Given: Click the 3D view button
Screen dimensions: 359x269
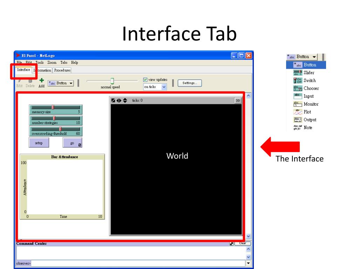Looking at the screenshot, I should pyautogui.click(x=238, y=101).
